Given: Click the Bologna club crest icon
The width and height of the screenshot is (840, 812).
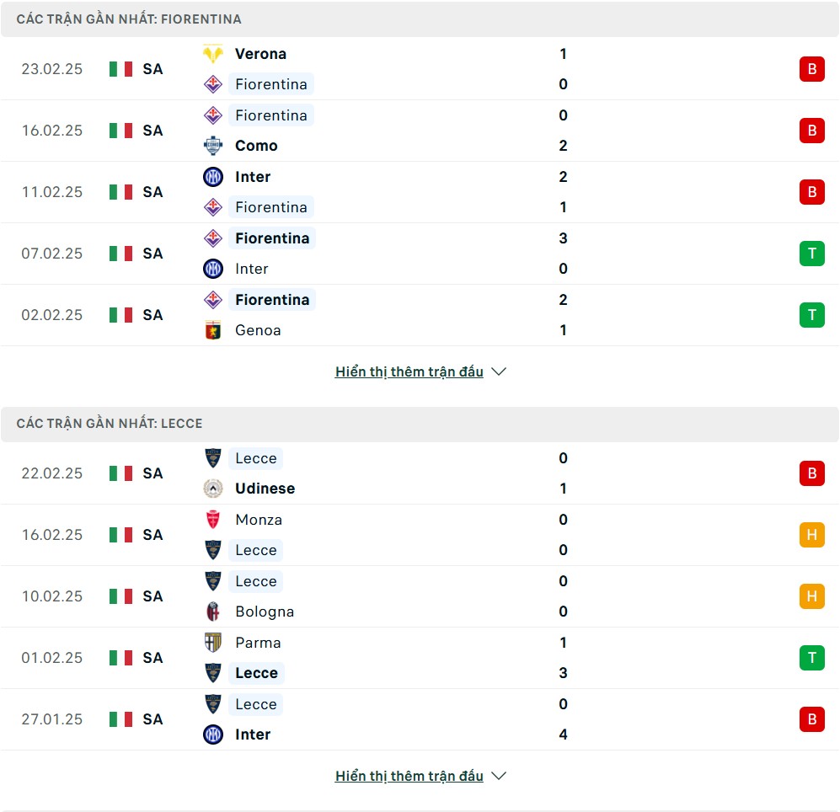Looking at the screenshot, I should point(213,612).
